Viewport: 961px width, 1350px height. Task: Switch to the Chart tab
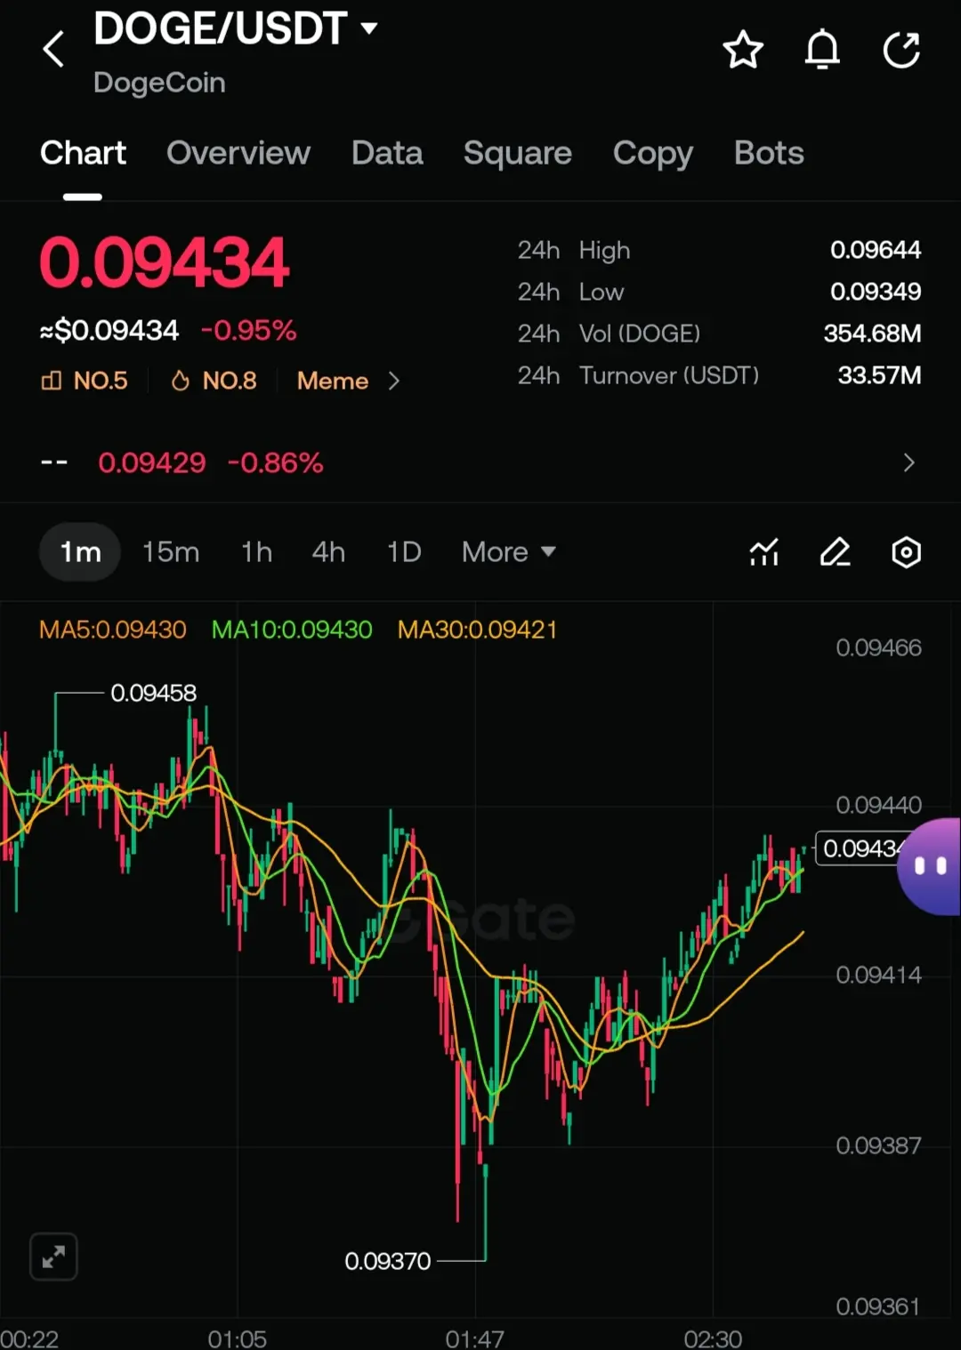[83, 153]
